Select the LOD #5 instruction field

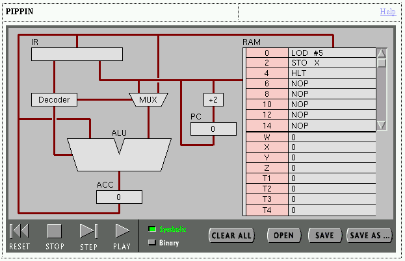(332, 53)
